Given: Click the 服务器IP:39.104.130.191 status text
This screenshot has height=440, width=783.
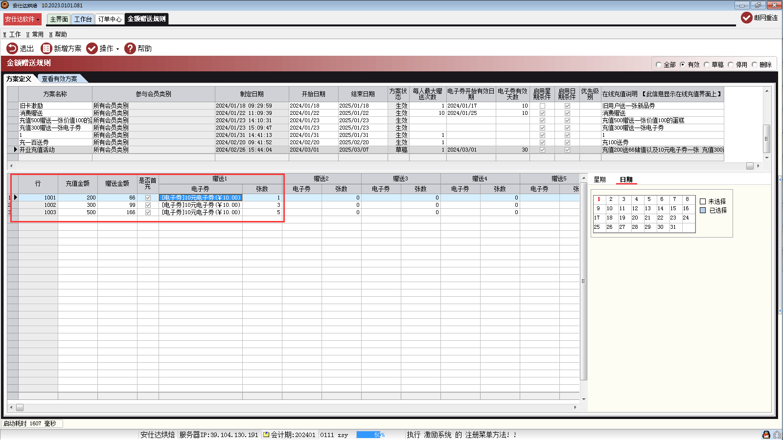Looking at the screenshot, I should click(218, 435).
